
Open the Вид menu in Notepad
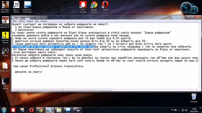tap(37, 21)
